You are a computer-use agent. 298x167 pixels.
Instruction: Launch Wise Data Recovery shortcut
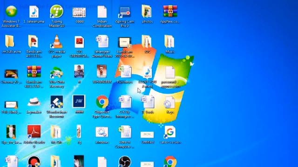(x=56, y=72)
